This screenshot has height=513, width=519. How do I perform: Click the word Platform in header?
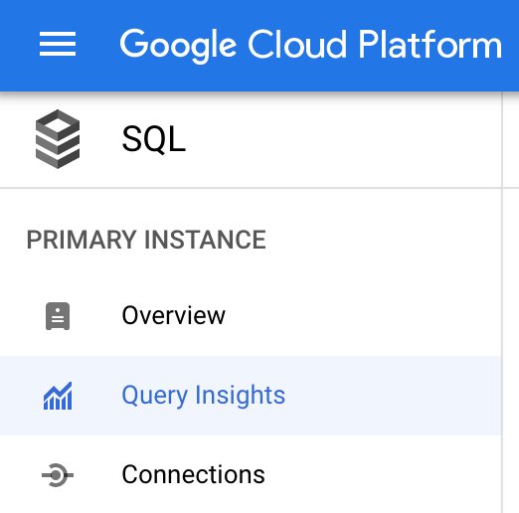431,44
